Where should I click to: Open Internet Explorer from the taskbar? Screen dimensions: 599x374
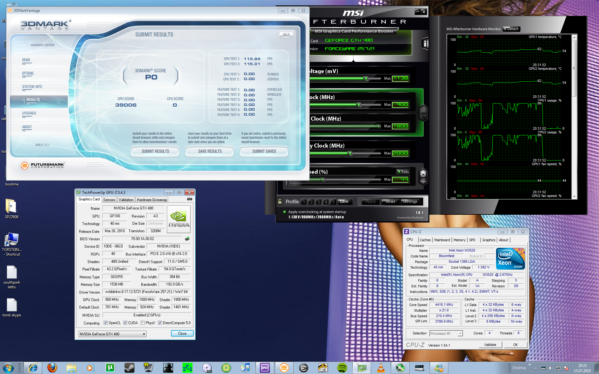(32, 368)
